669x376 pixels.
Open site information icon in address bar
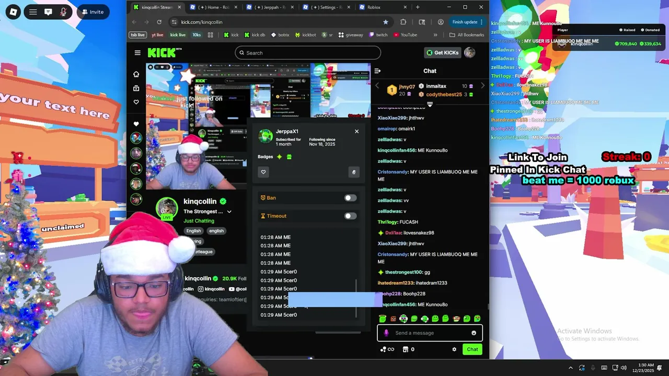(174, 22)
